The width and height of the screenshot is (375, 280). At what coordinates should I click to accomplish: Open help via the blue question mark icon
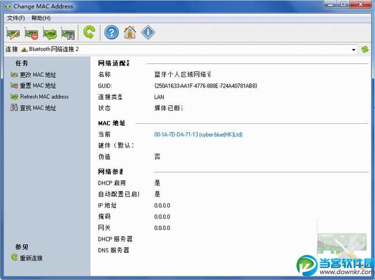click(x=111, y=32)
